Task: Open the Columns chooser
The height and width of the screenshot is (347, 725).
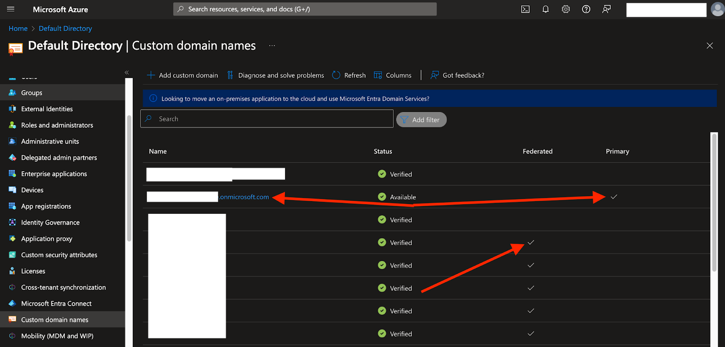Action: (392, 75)
